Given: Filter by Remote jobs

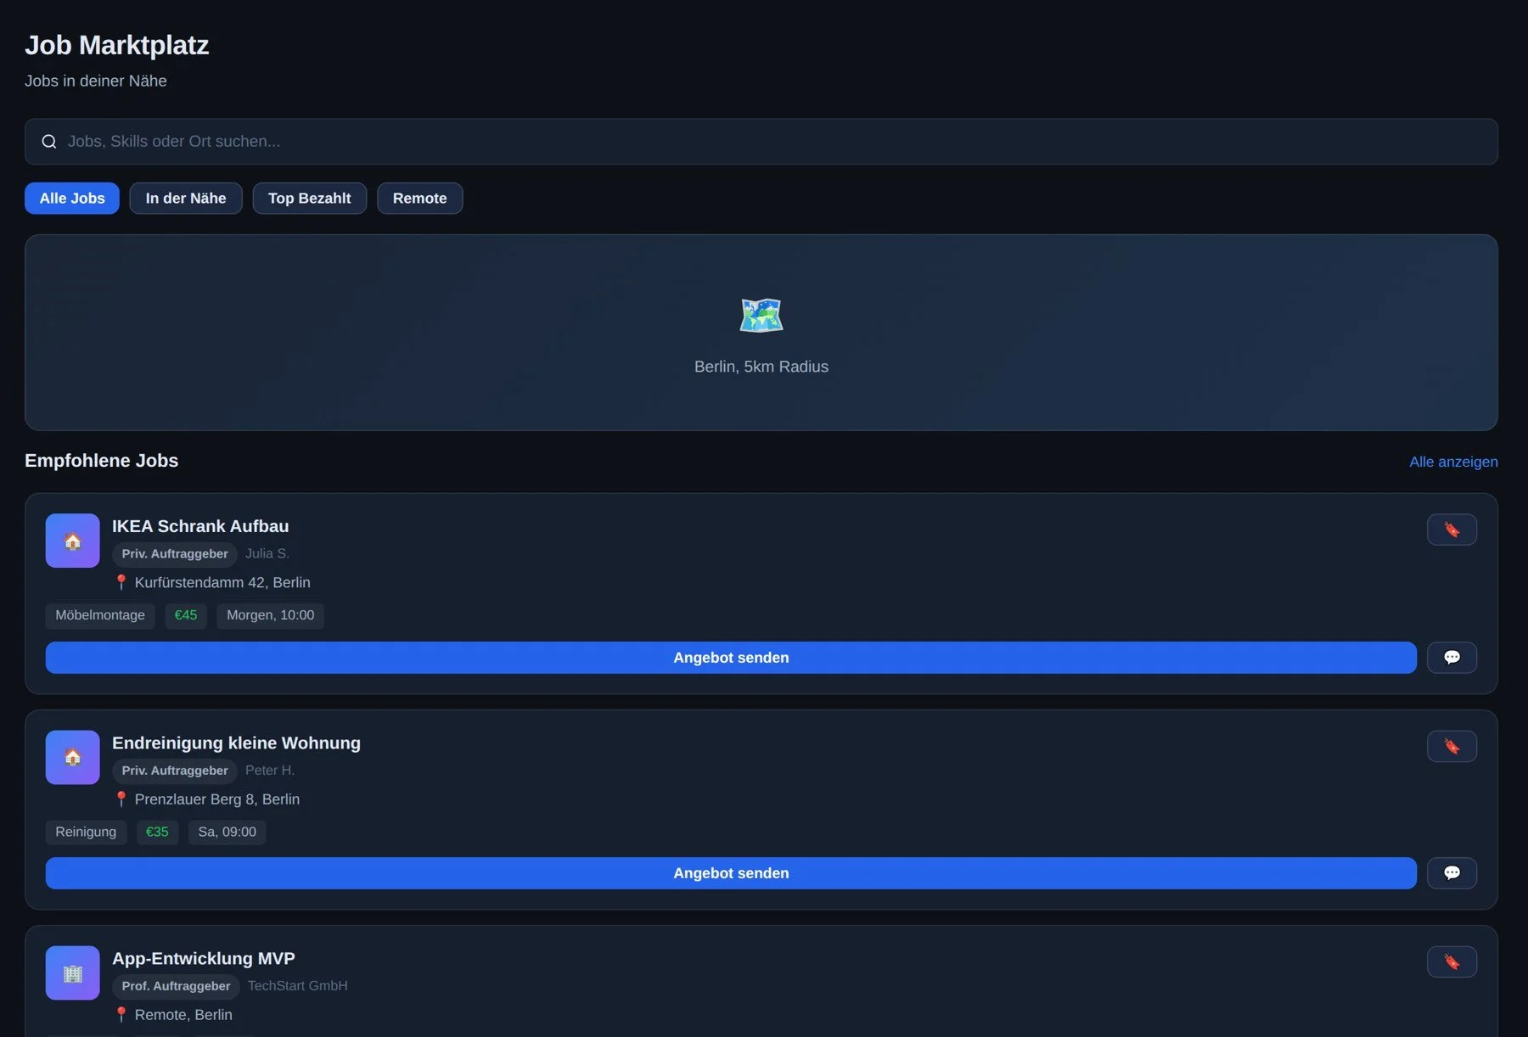Looking at the screenshot, I should click(x=420, y=199).
